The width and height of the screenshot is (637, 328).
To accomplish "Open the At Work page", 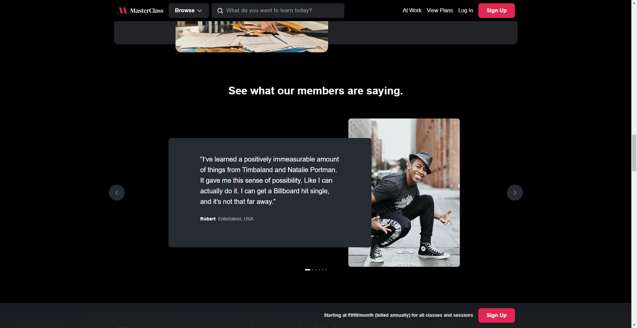I will (412, 11).
